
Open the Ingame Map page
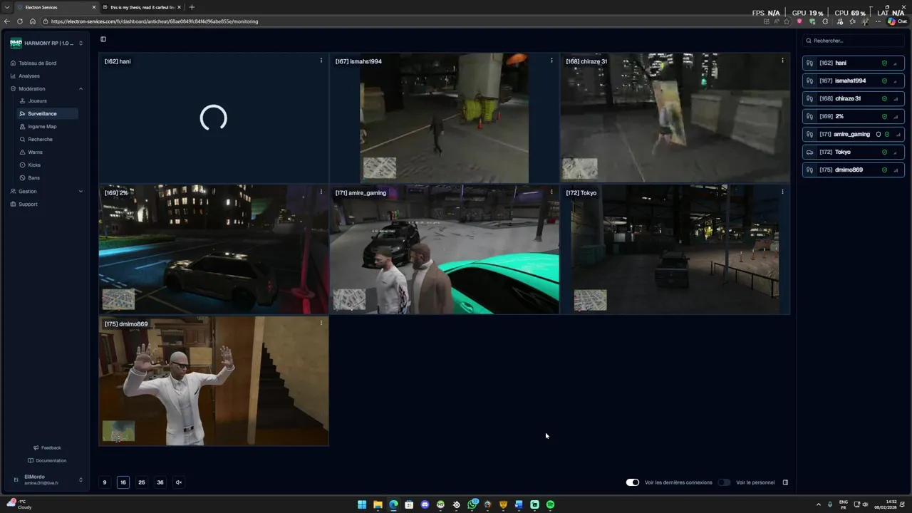42,126
